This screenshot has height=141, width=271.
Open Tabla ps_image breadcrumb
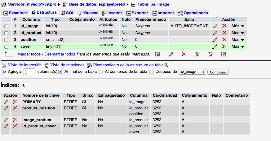(x=153, y=4)
